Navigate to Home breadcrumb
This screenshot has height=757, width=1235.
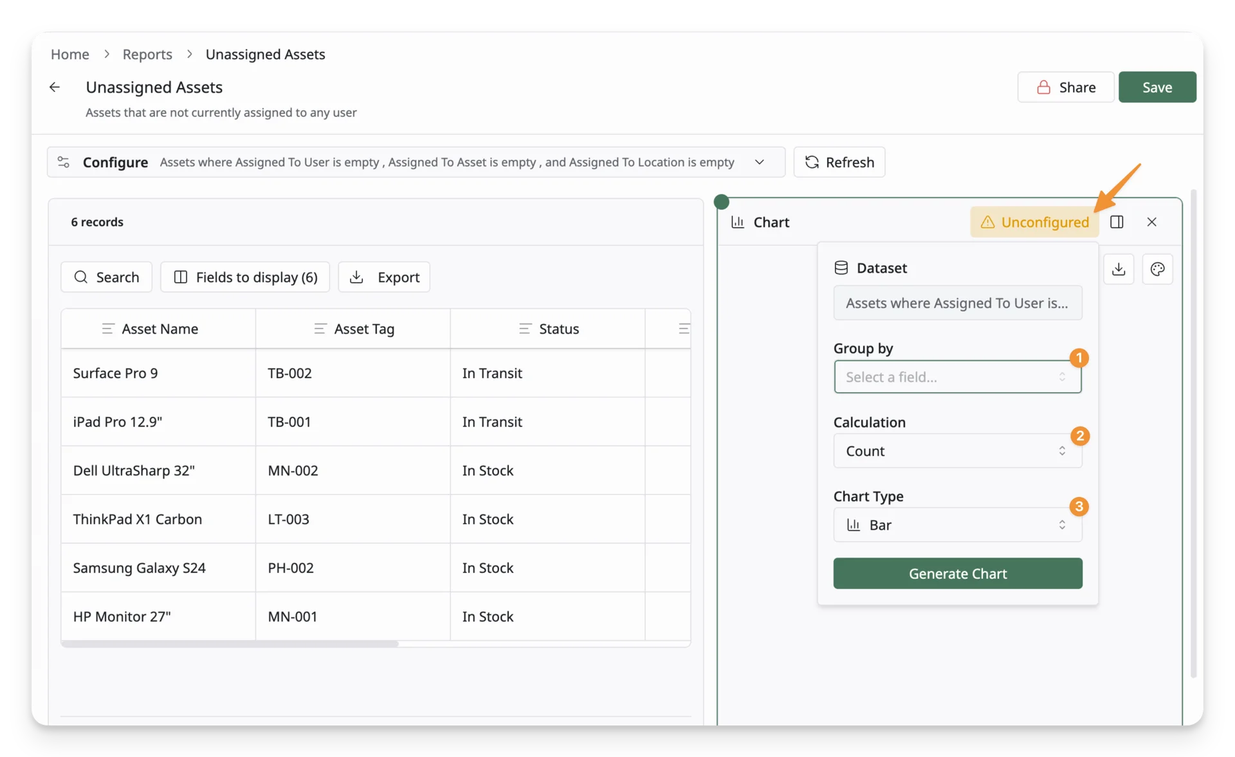(70, 54)
